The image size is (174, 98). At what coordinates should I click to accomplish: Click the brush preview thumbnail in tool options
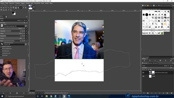coord(2,26)
